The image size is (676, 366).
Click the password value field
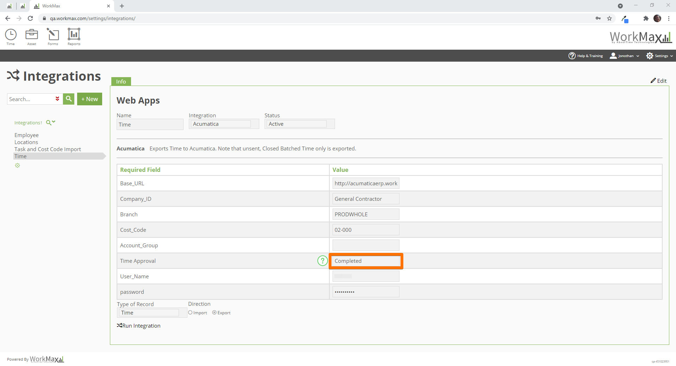tap(366, 292)
